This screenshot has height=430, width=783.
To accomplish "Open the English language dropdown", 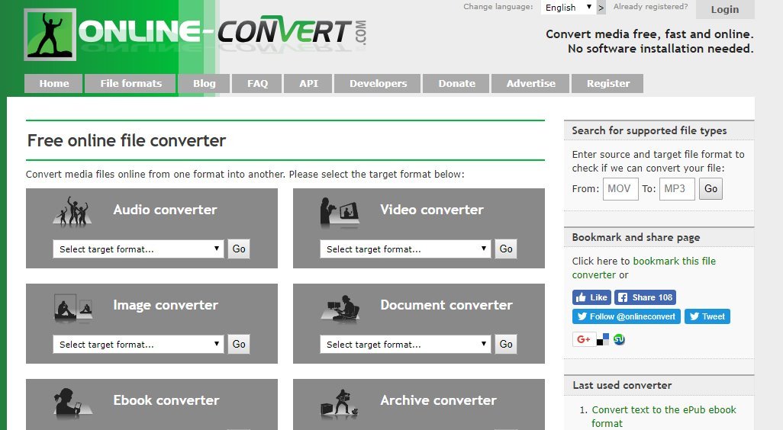I will [568, 8].
